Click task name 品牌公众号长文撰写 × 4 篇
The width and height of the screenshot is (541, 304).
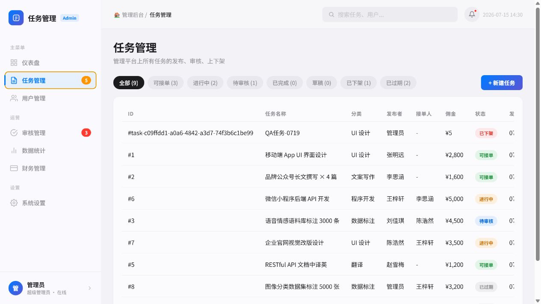pyautogui.click(x=301, y=177)
